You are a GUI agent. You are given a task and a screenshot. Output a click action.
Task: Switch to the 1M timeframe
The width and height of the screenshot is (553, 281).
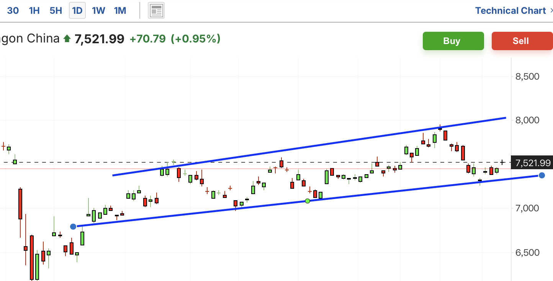point(120,10)
